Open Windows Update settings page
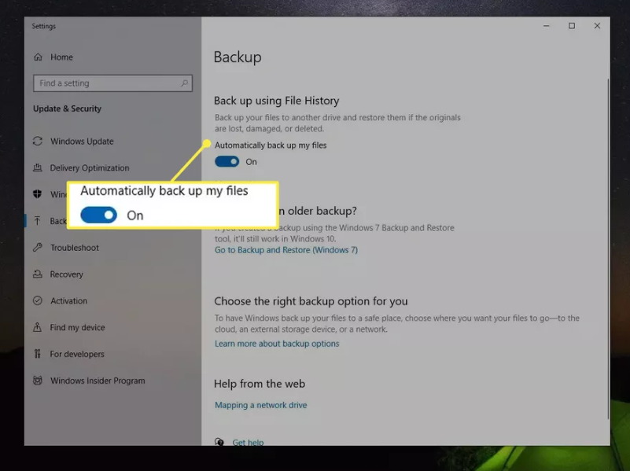Viewport: 630px width, 471px height. 82,142
